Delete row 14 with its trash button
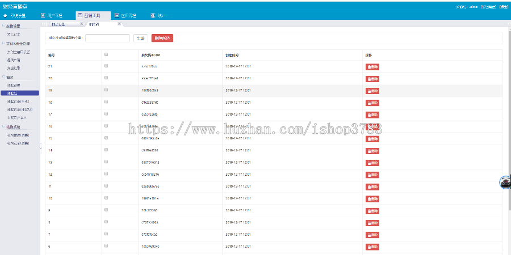This screenshot has width=511, height=255. pyautogui.click(x=372, y=151)
